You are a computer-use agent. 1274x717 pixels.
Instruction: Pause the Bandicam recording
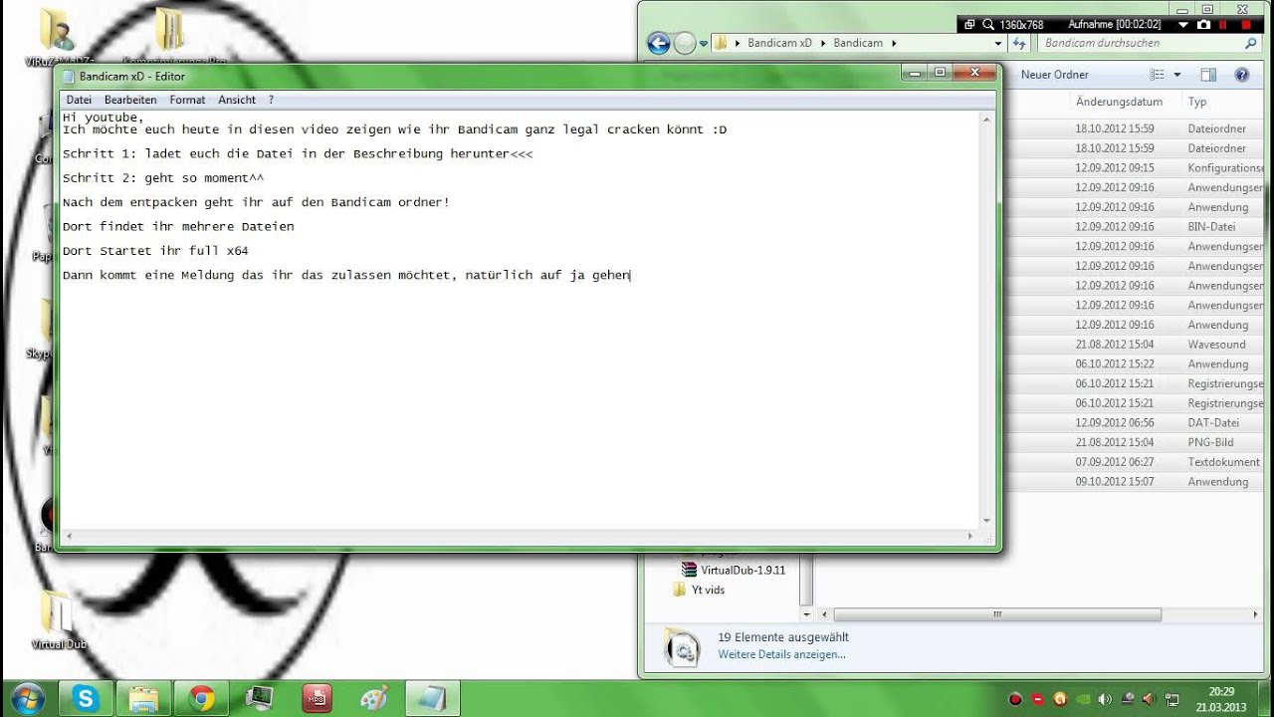point(1223,24)
